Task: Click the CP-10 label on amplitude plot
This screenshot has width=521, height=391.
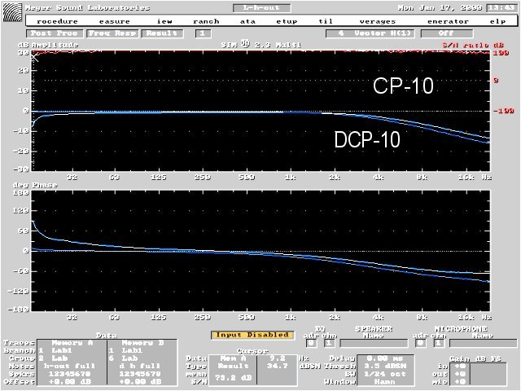Action: click(403, 86)
